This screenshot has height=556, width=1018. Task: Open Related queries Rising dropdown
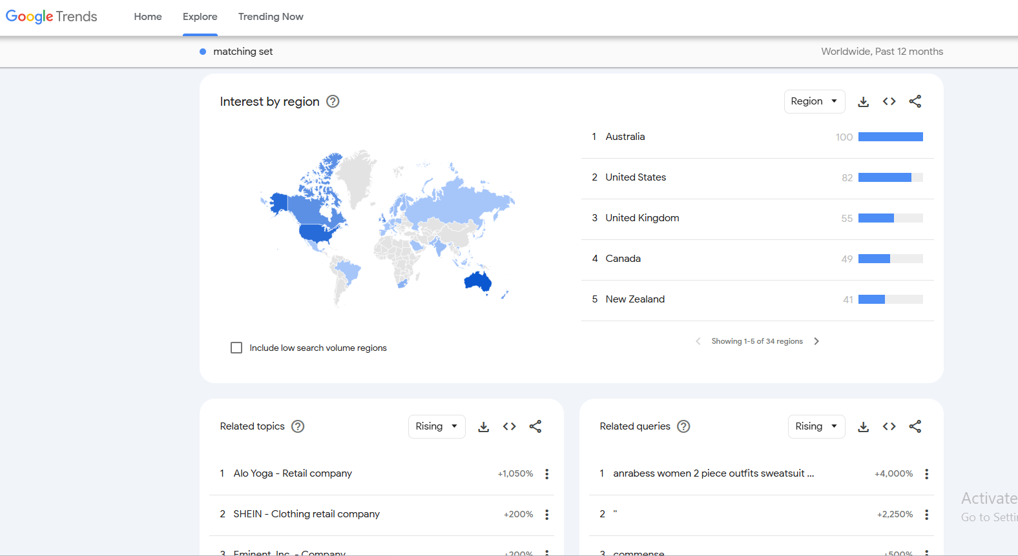[816, 426]
